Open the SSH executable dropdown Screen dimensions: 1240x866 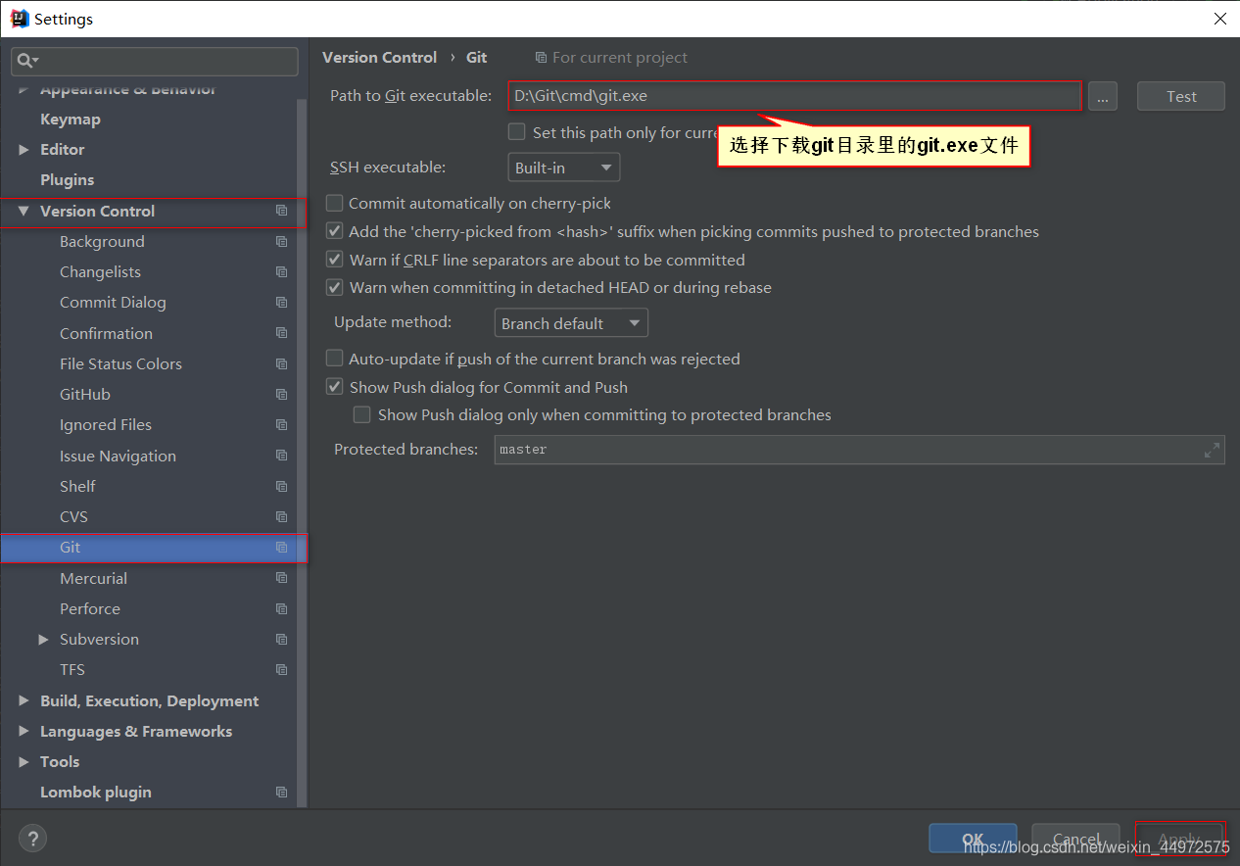pos(564,168)
